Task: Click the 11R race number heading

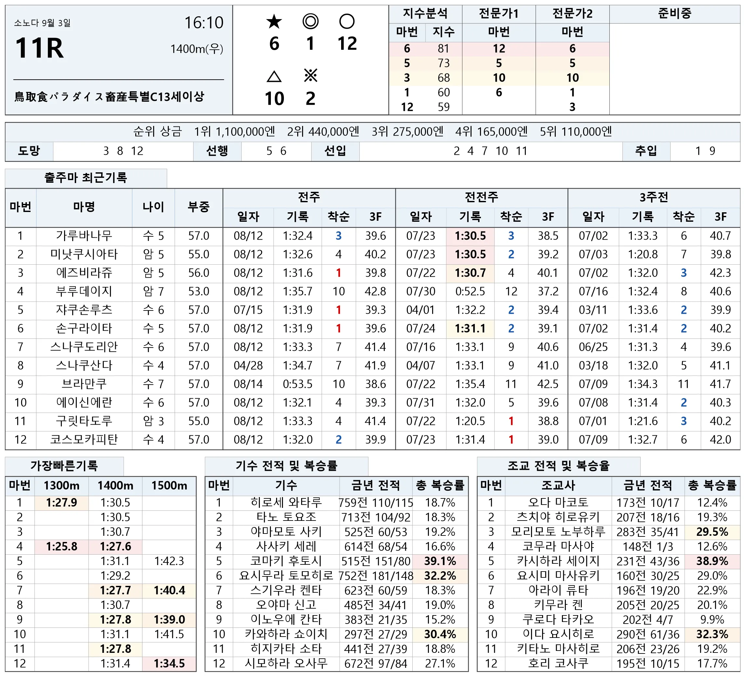Action: [39, 48]
